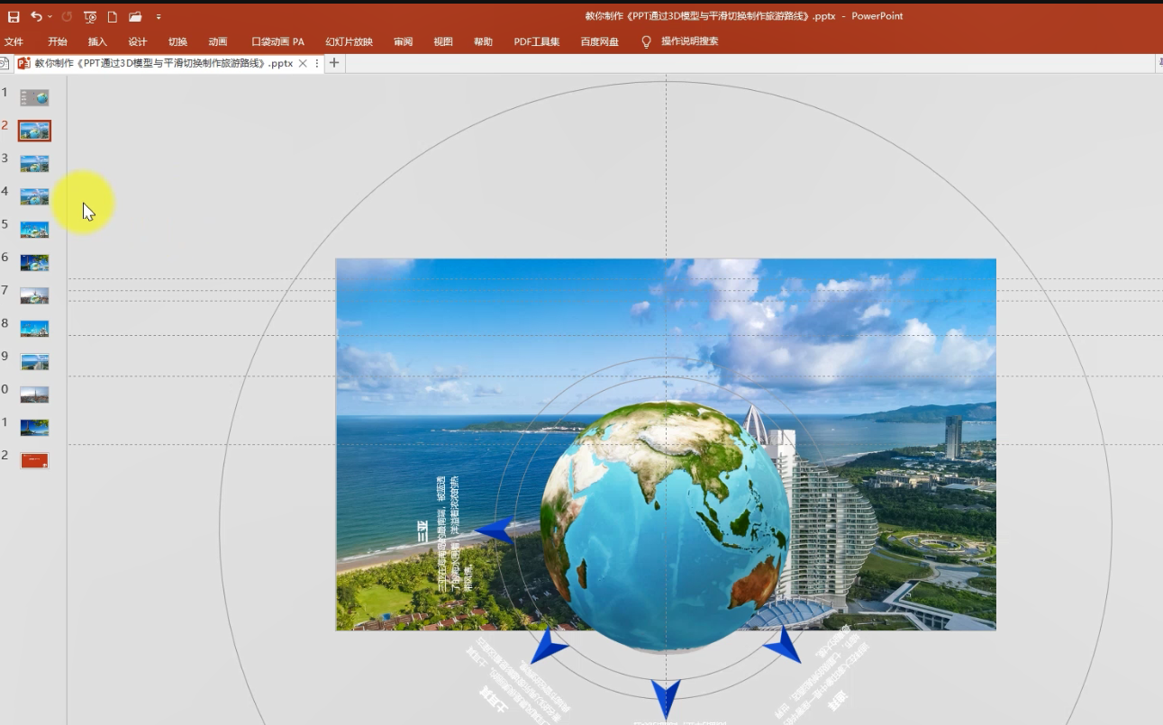
Task: Open the 审阅 ribbon tab
Action: (x=403, y=41)
